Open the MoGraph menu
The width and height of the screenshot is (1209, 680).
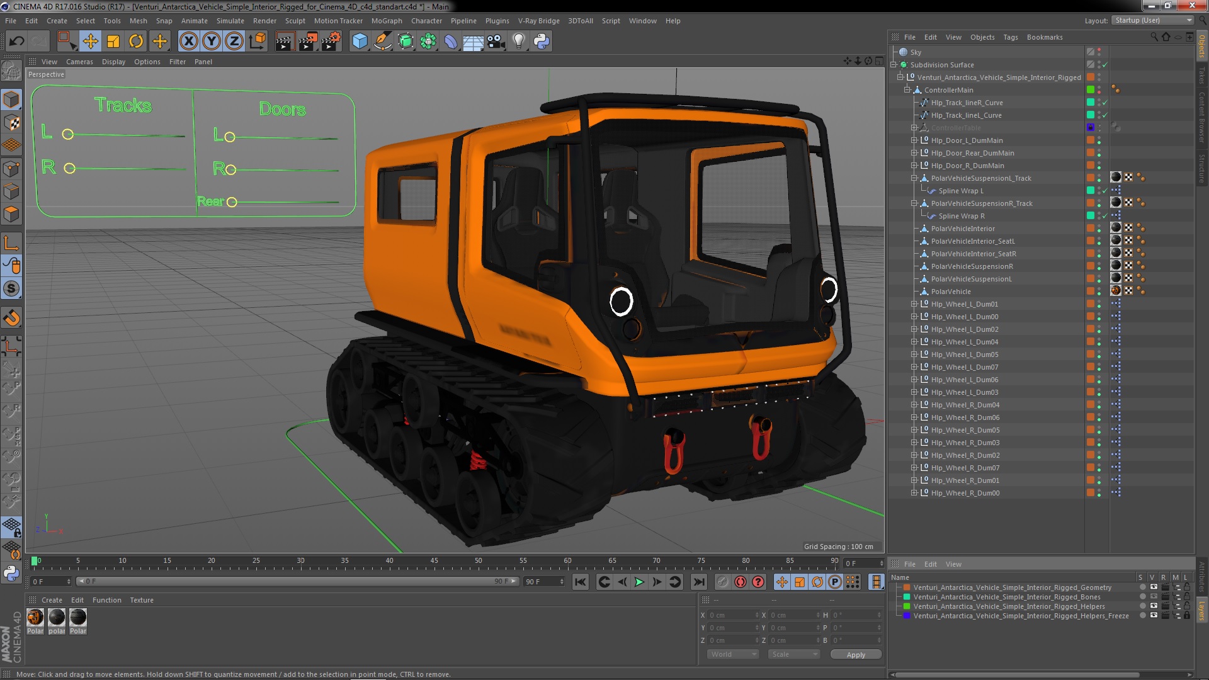pos(386,21)
